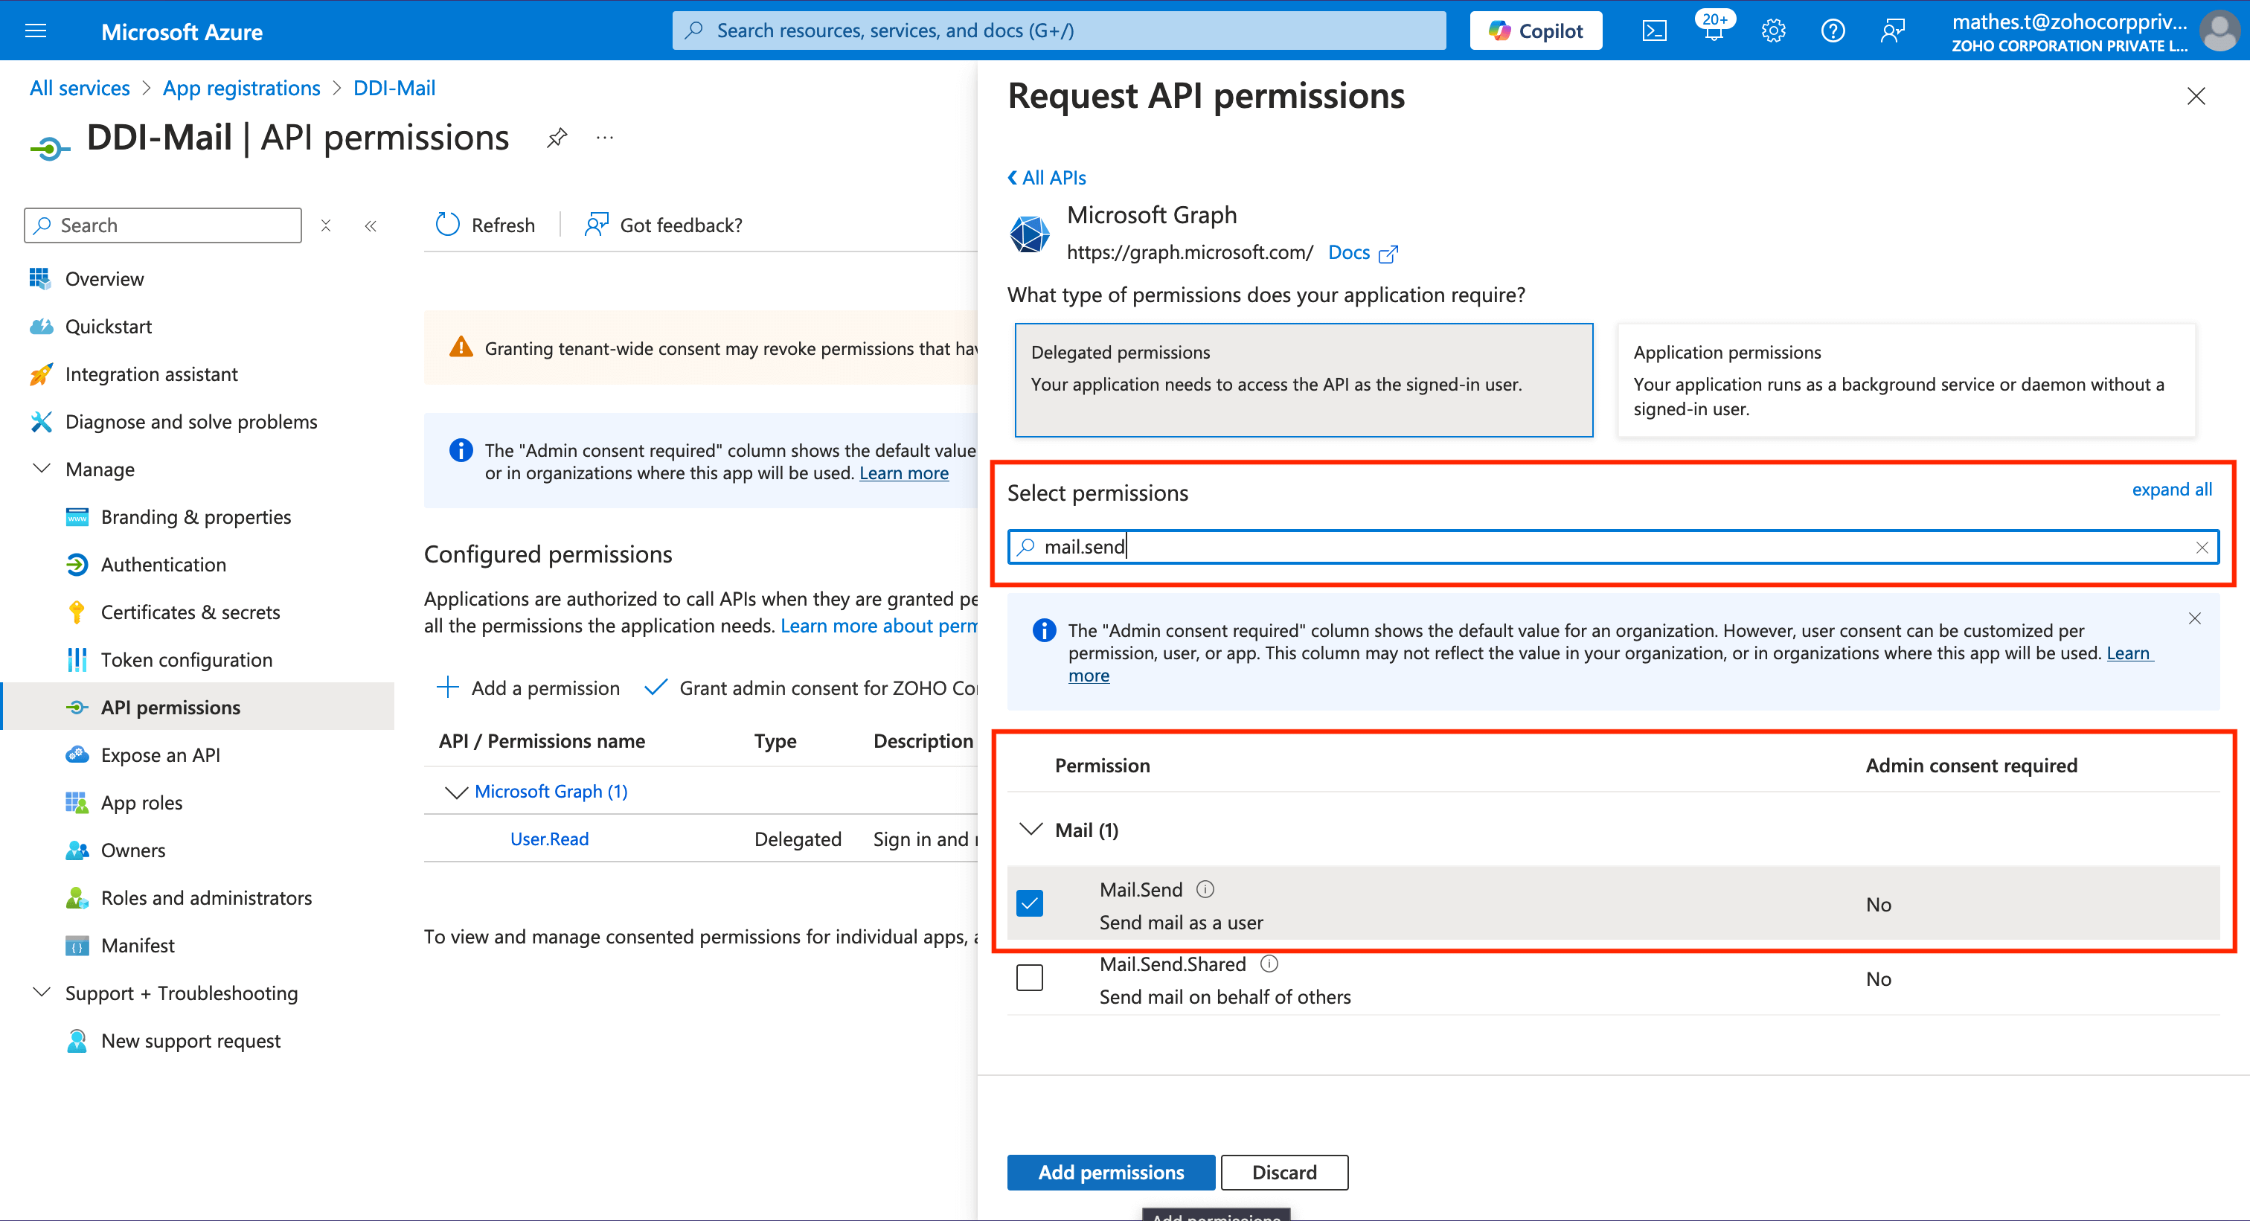This screenshot has height=1221, width=2250.
Task: Check the Mail.Send.Shared permission checkbox
Action: pyautogui.click(x=1030, y=978)
